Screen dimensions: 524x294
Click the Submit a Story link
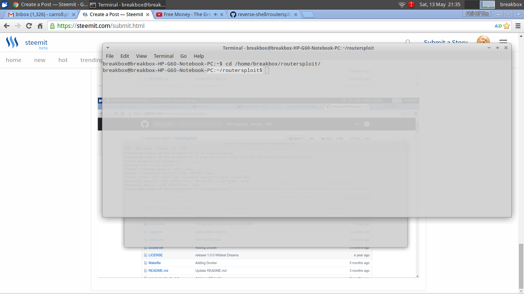pos(446,42)
